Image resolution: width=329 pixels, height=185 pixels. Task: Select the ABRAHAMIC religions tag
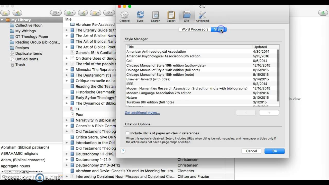point(20,153)
